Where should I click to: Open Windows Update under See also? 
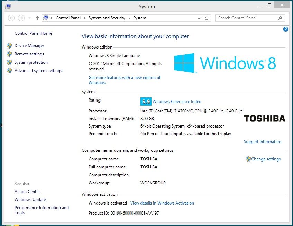tap(30, 200)
